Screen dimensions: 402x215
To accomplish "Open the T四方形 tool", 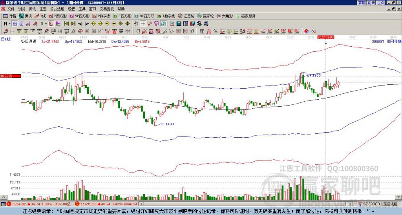I will (x=122, y=16).
